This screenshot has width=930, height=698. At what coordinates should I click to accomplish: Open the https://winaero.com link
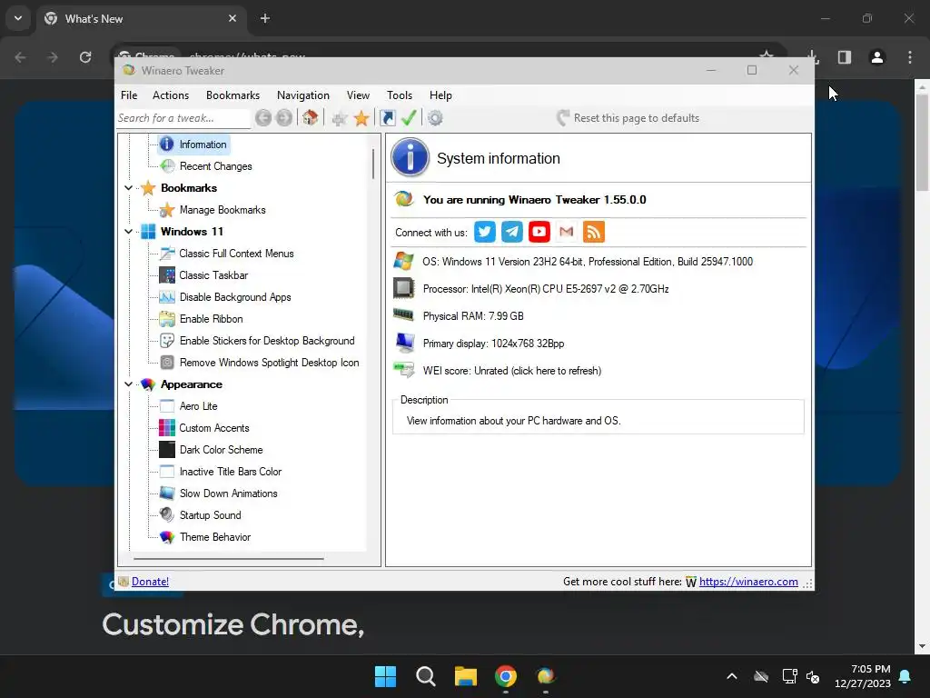[x=748, y=582]
